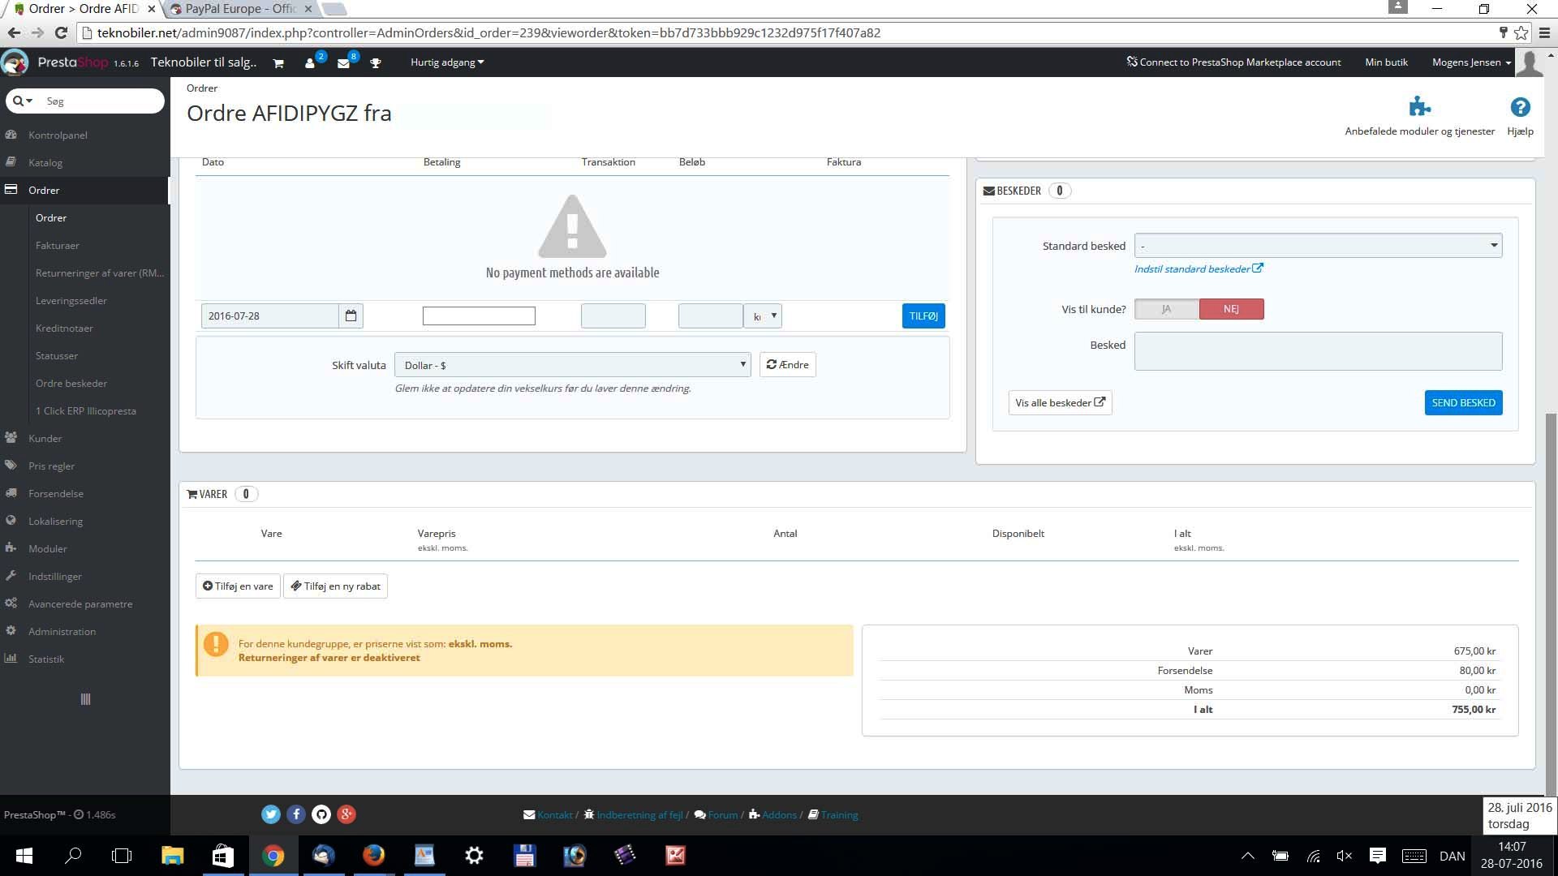Open Fakturaer in the sidebar
Viewport: 1558px width, 876px height.
[x=58, y=245]
